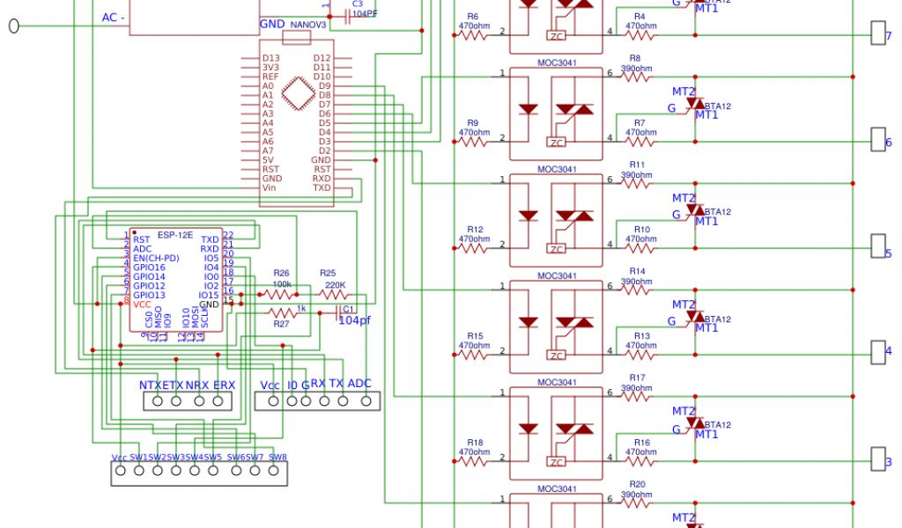Click output terminal box 7

[x=877, y=33]
